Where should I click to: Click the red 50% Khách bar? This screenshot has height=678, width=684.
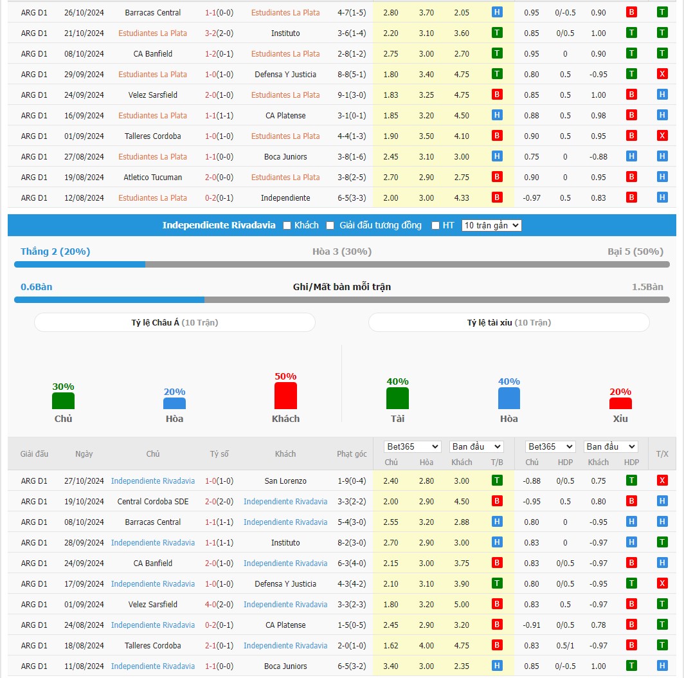pyautogui.click(x=285, y=396)
